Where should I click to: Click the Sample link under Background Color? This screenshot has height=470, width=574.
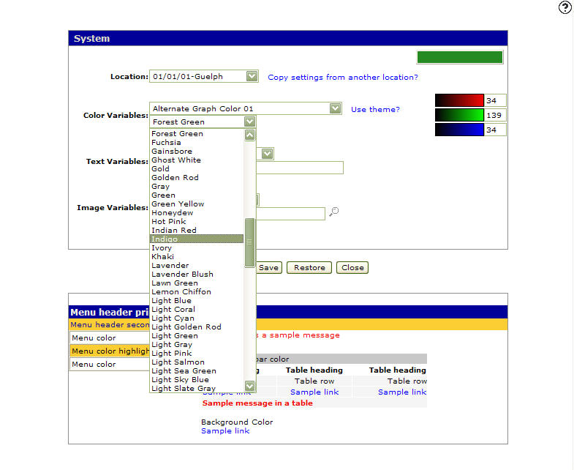[x=225, y=431]
